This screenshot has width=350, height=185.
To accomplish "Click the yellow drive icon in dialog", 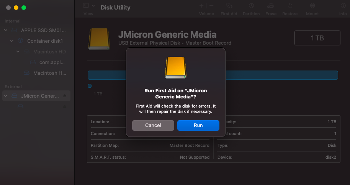I will (x=176, y=68).
